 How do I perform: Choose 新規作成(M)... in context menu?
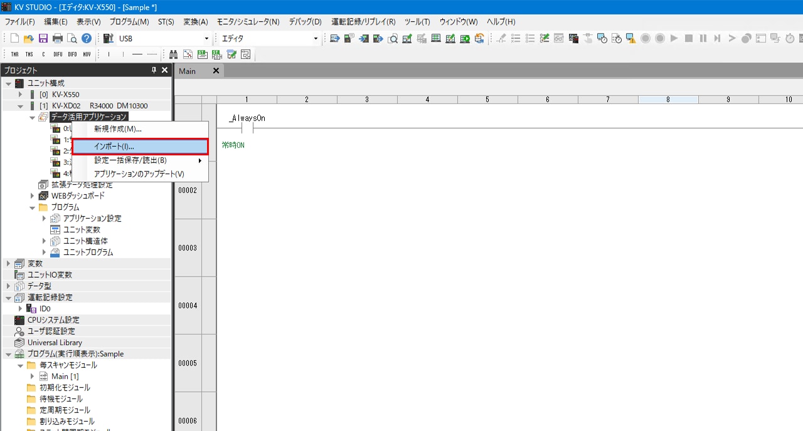118,129
